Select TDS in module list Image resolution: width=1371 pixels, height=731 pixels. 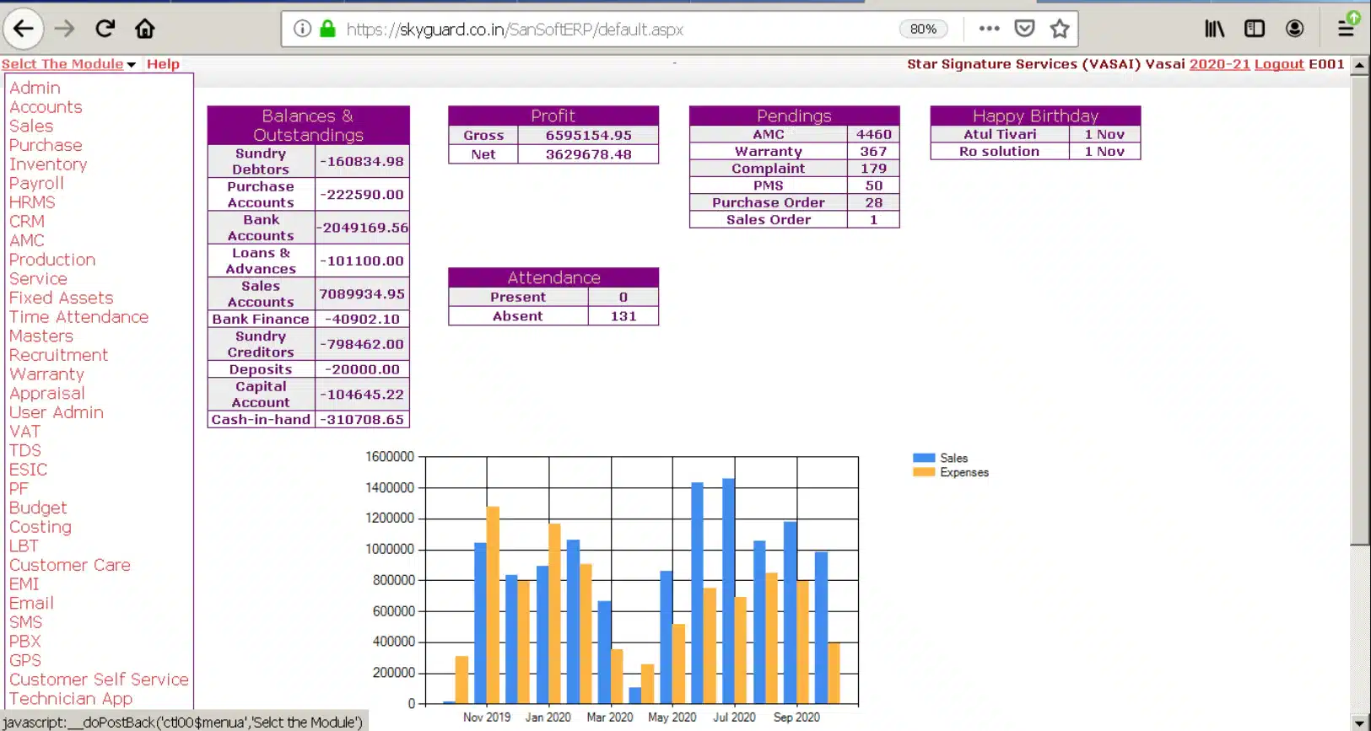tap(24, 450)
